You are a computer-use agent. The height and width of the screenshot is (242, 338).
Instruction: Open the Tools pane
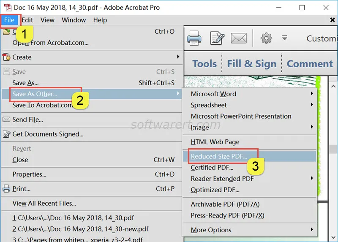pos(204,64)
